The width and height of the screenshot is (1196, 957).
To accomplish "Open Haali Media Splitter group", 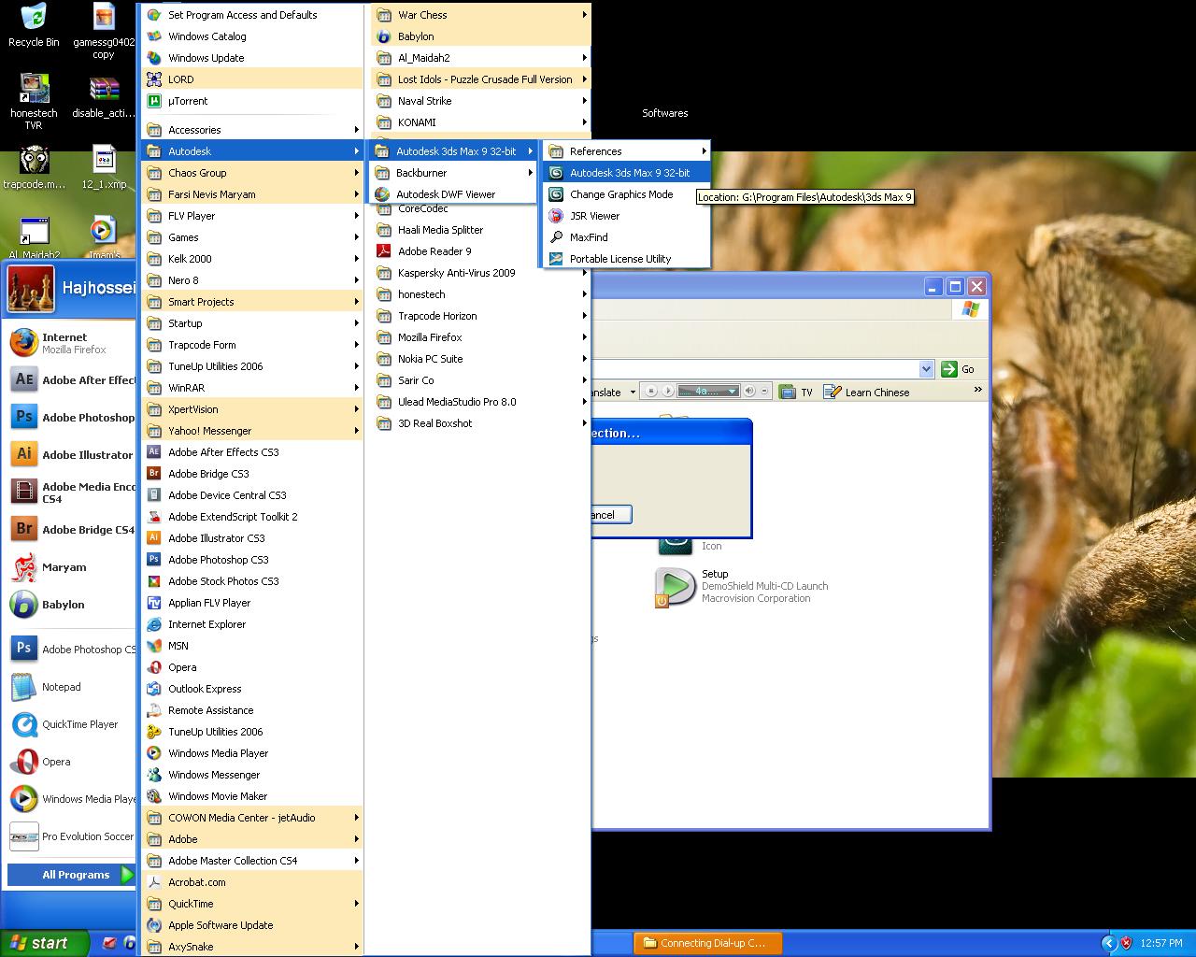I will point(480,230).
